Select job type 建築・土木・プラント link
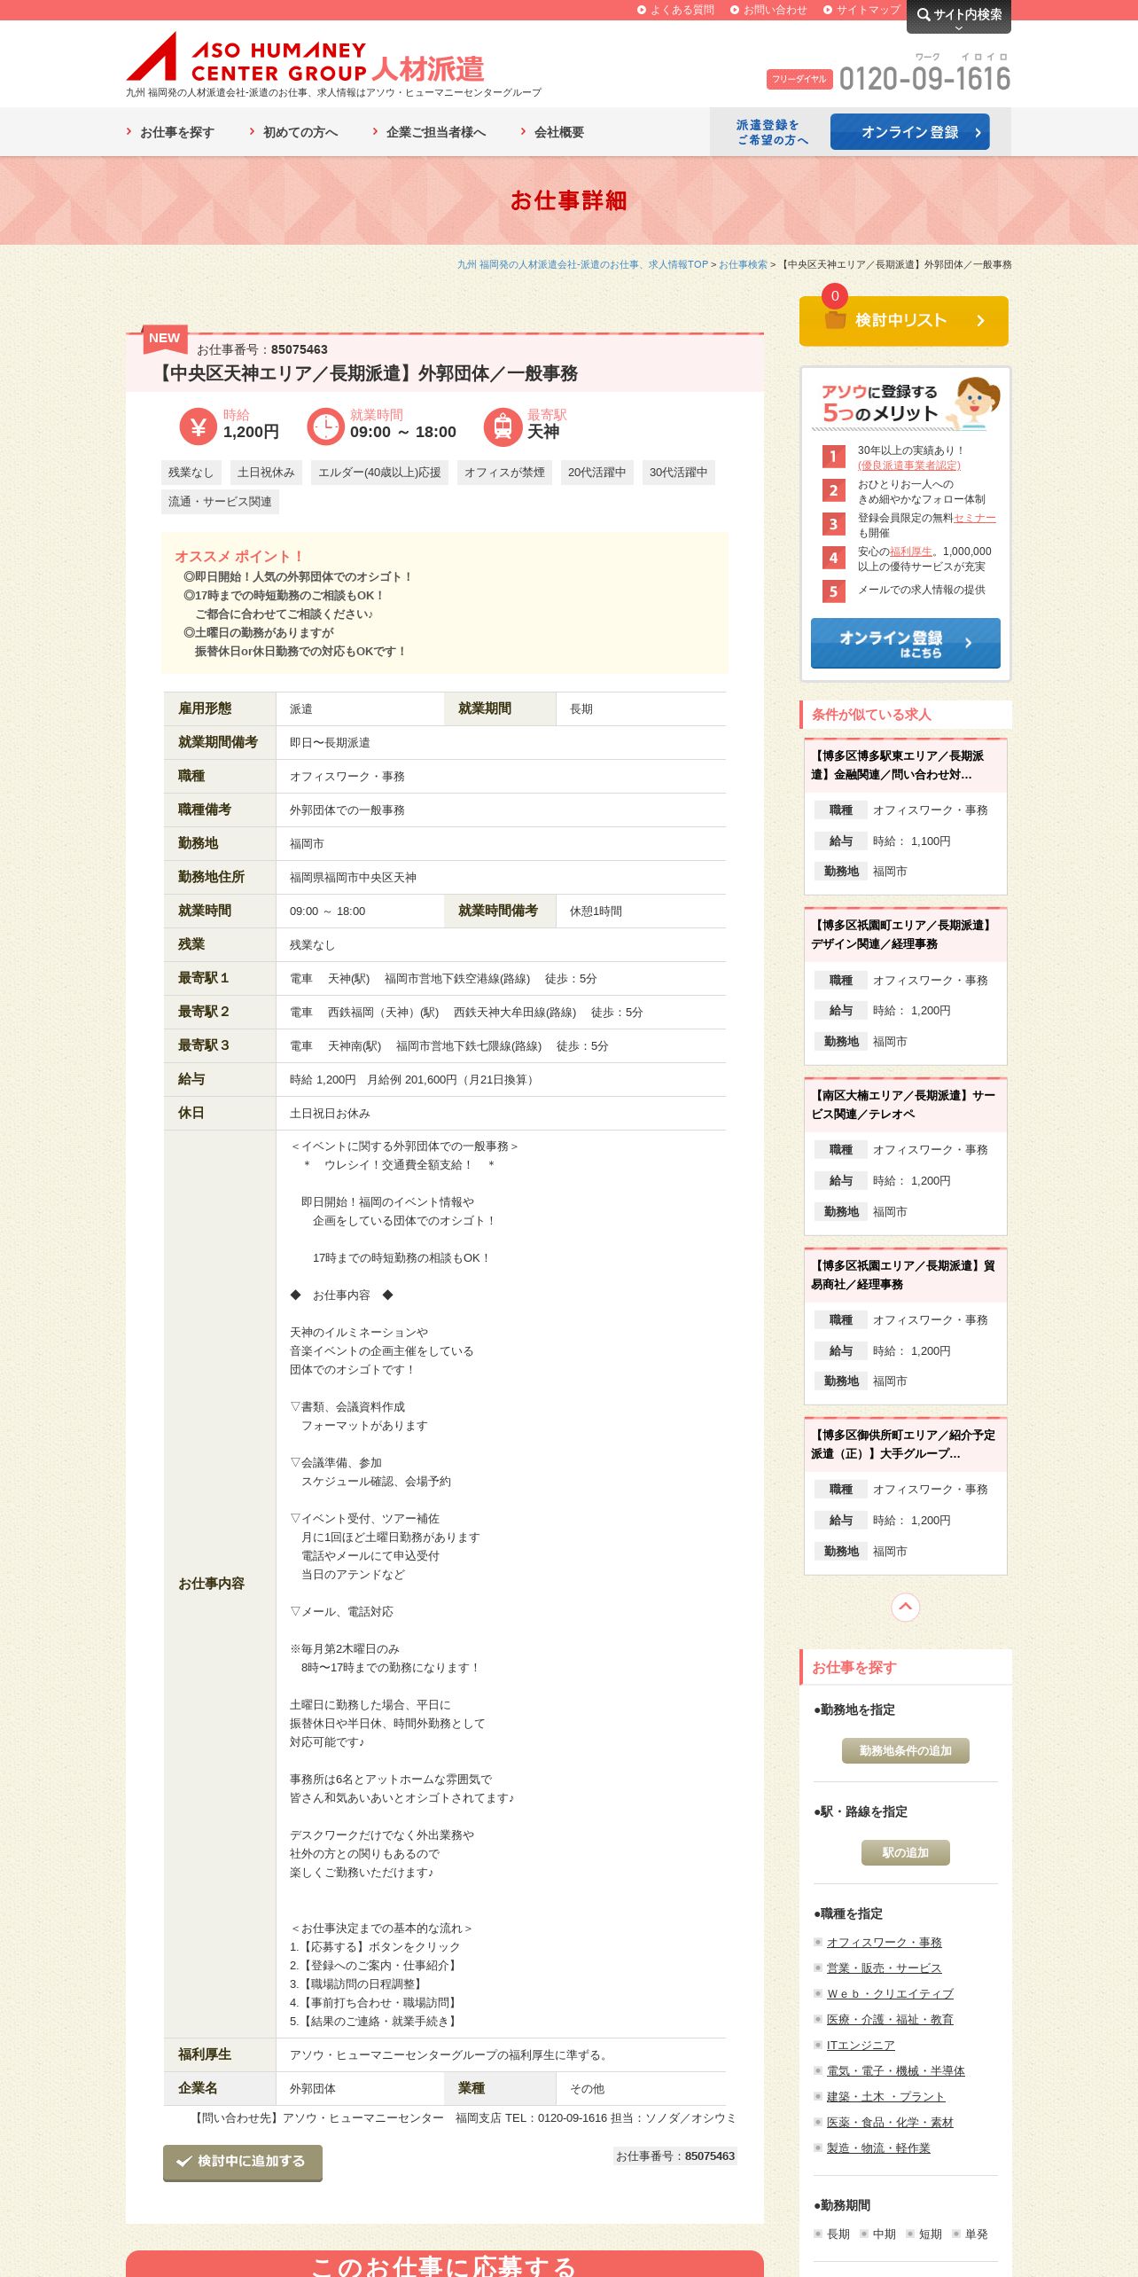This screenshot has width=1138, height=2277. 886,2096
